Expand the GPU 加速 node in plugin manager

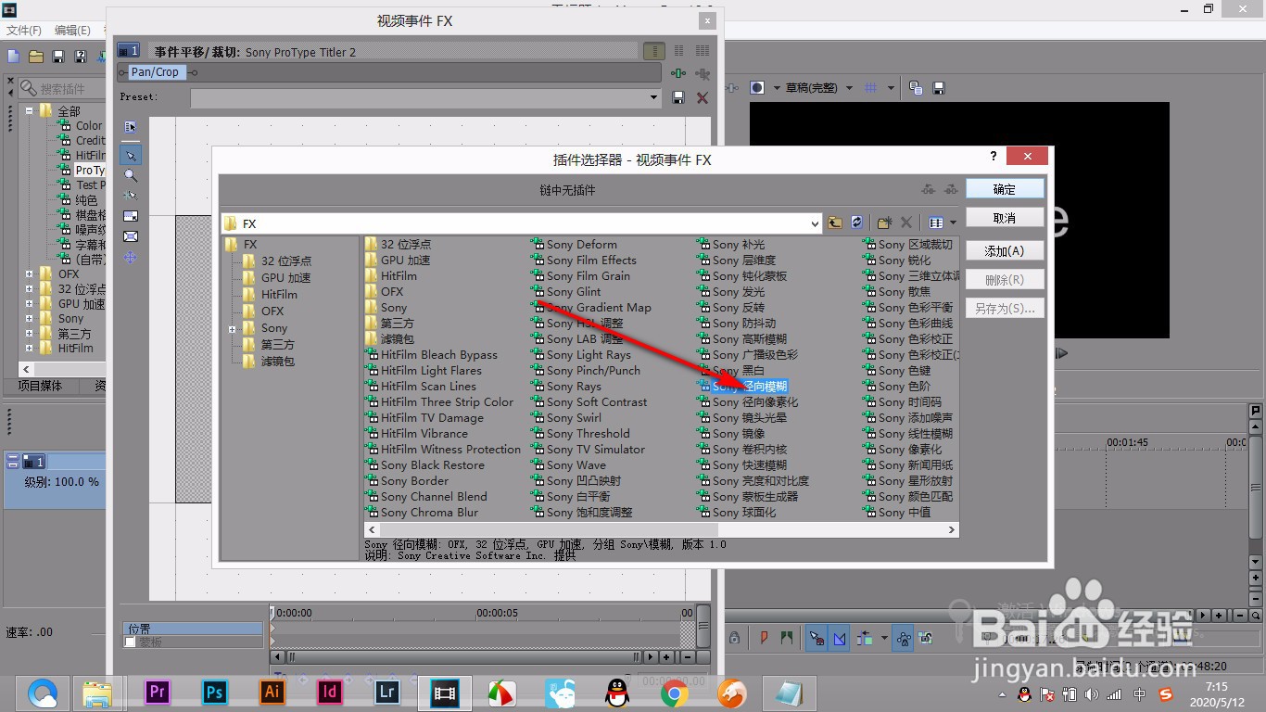click(x=29, y=304)
